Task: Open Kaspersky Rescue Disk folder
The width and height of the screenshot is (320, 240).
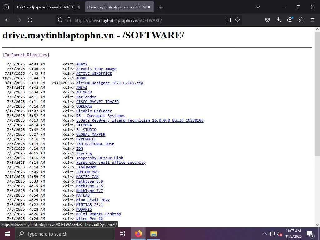Action: pyautogui.click(x=100, y=158)
